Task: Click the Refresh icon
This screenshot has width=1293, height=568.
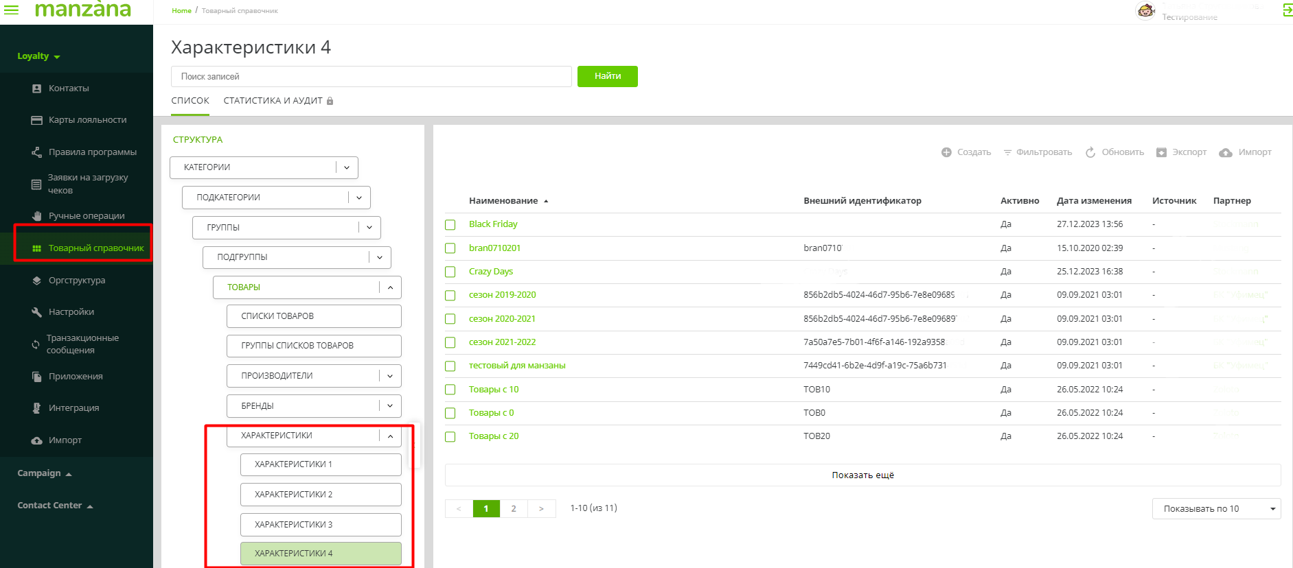Action: tap(1090, 152)
